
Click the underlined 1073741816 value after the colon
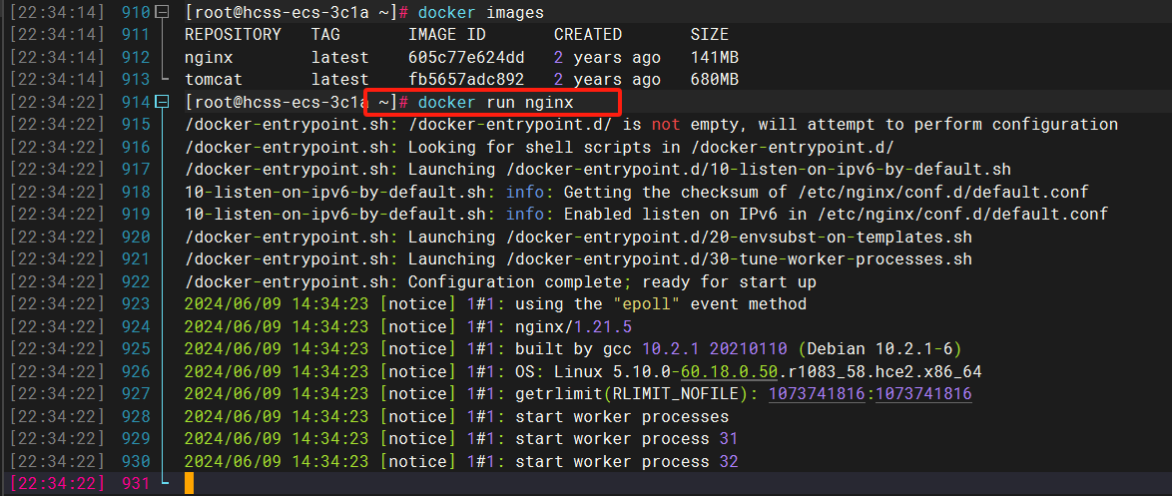(x=921, y=394)
